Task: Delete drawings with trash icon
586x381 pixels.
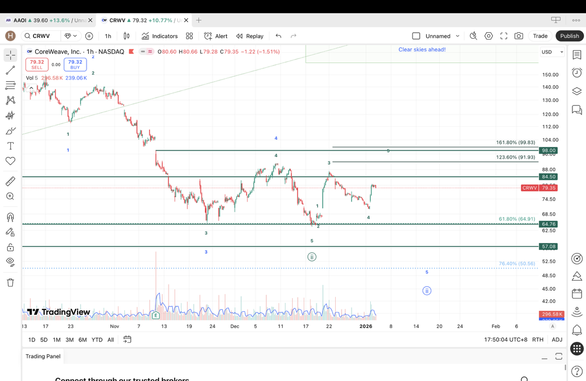Action: pos(10,282)
